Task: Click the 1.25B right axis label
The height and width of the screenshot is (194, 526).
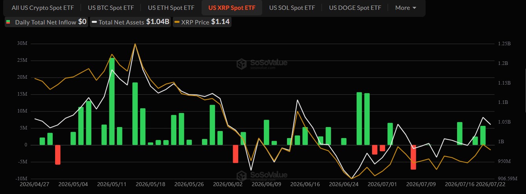Action: 504,44
